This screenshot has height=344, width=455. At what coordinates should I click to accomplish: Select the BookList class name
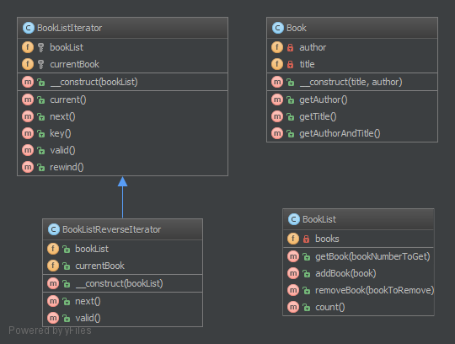coord(318,219)
